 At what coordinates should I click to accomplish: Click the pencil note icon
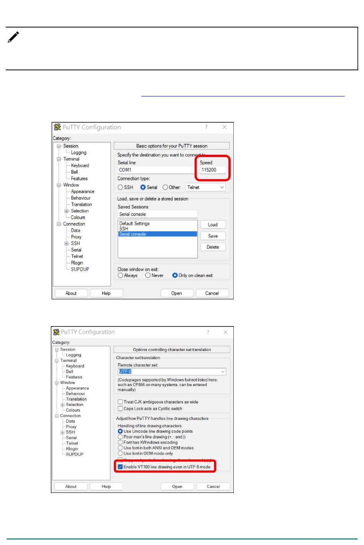point(13,37)
